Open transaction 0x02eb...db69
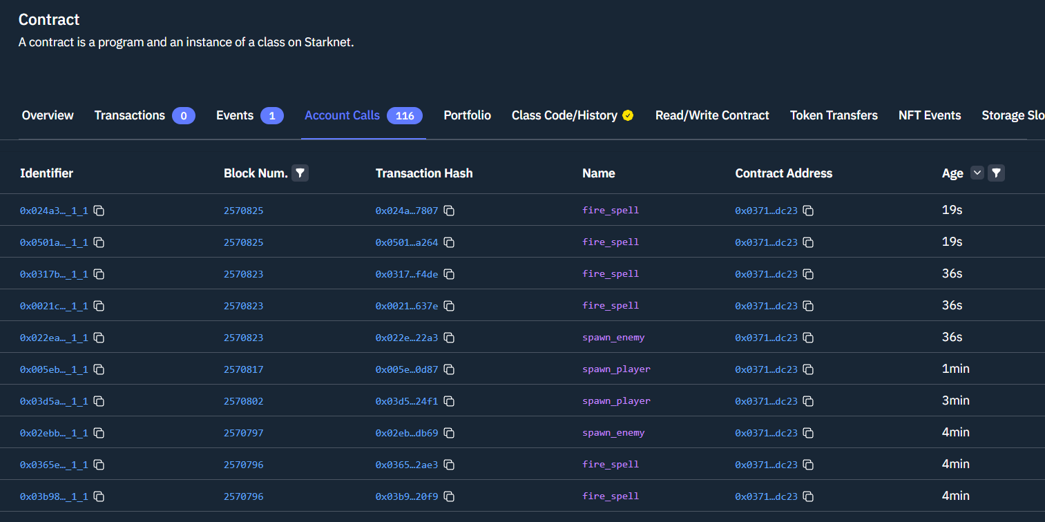The image size is (1045, 522). pos(407,433)
